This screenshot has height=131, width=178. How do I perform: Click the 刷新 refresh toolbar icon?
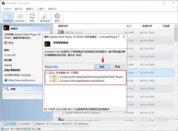pos(32,17)
